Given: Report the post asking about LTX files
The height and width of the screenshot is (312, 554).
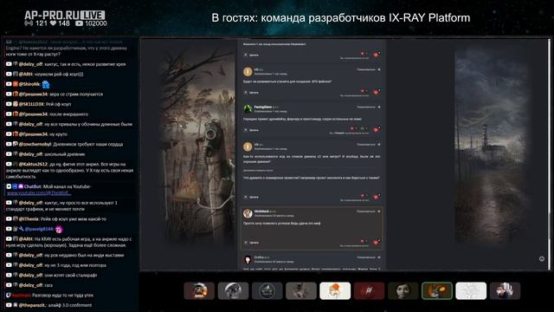Looking at the screenshot, I should pos(366,69).
